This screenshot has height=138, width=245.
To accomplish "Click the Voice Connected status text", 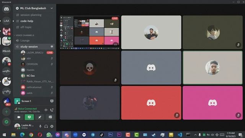I will [x=27, y=108].
